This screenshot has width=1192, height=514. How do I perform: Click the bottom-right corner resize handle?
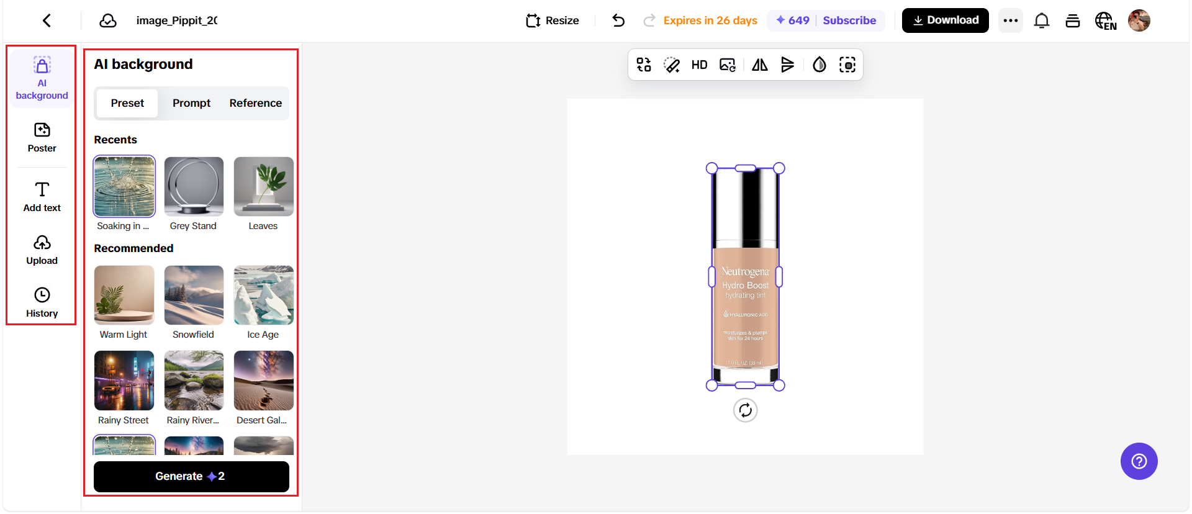[779, 385]
